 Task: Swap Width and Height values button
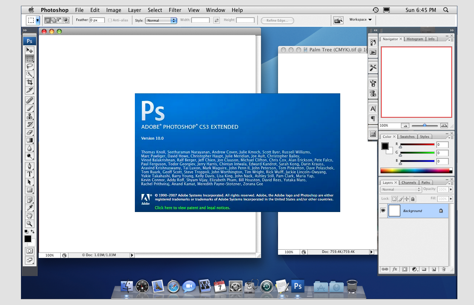click(x=217, y=20)
